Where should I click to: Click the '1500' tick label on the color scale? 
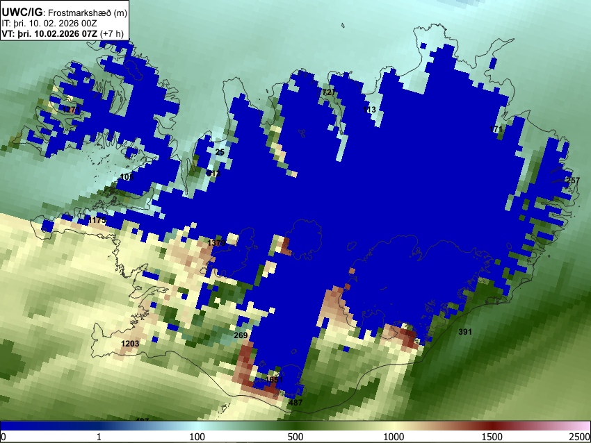click(492, 437)
